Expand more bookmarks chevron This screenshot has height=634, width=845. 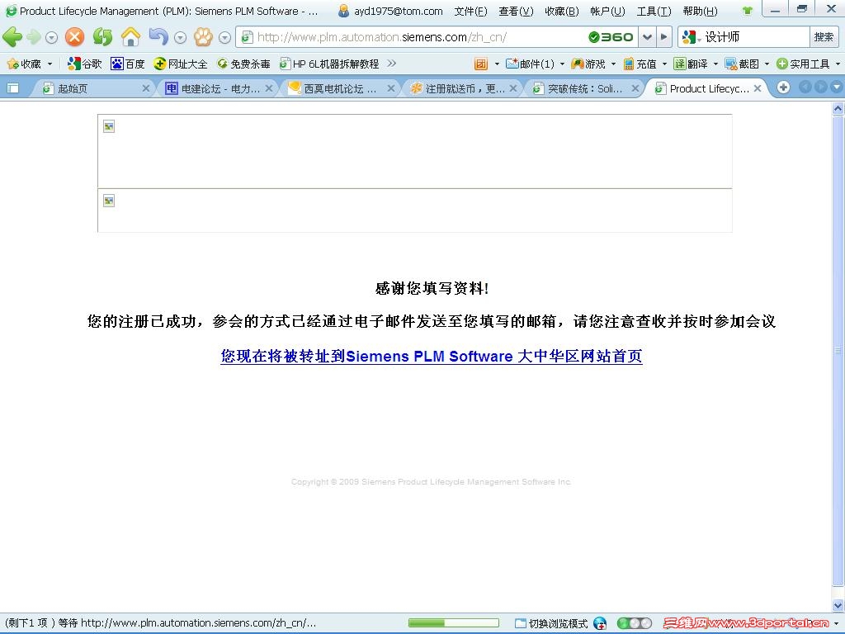pyautogui.click(x=392, y=63)
